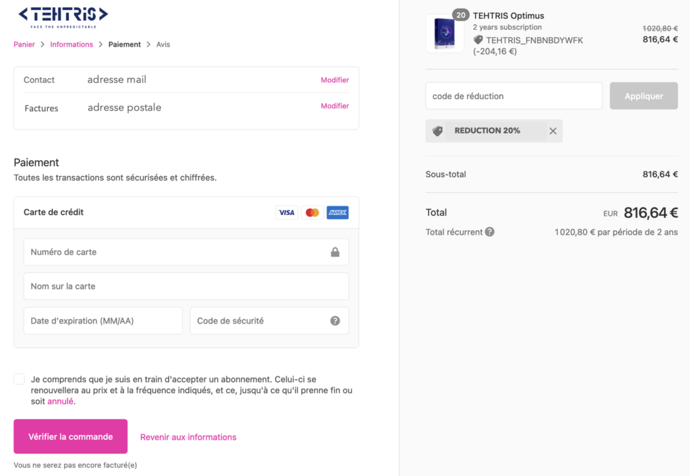
Task: Go to Informations breadcrumb
Action: [71, 44]
